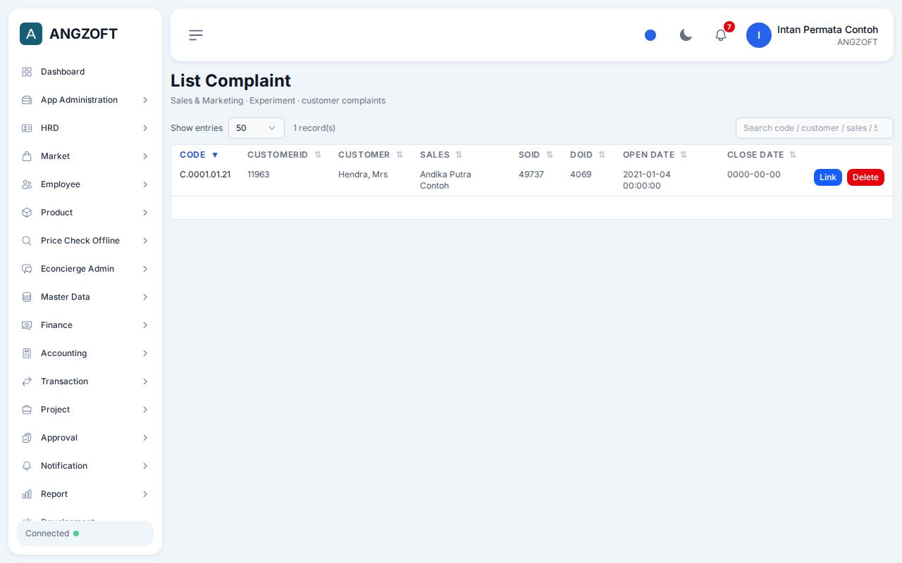Click the customer name Hendra, Mrs
902x563 pixels.
tap(363, 175)
